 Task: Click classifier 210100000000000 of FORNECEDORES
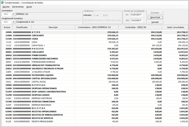click(x=22, y=56)
